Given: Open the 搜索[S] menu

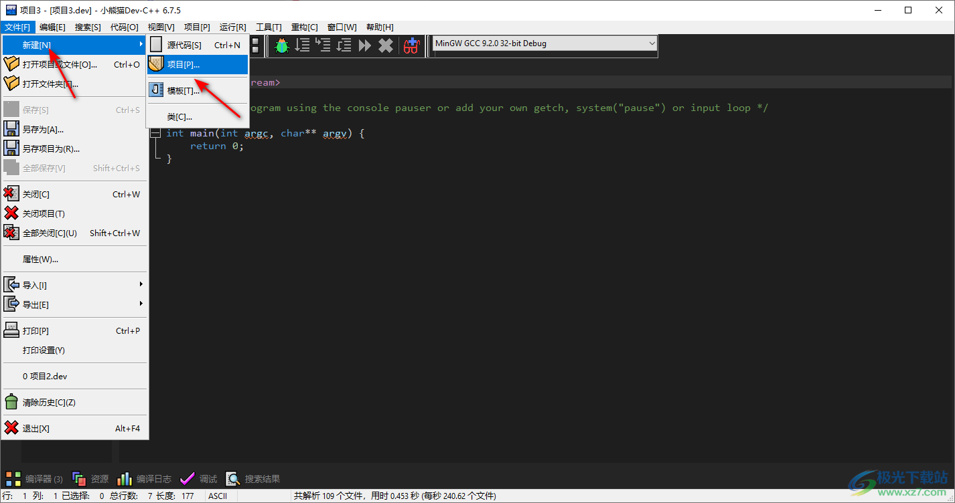Looking at the screenshot, I should 88,27.
